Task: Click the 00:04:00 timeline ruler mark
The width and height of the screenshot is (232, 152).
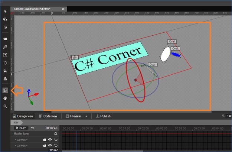Action: [218, 128]
